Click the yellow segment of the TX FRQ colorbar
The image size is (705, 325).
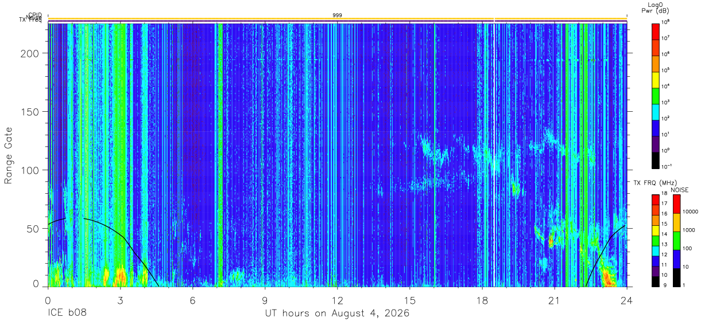[x=655, y=230]
